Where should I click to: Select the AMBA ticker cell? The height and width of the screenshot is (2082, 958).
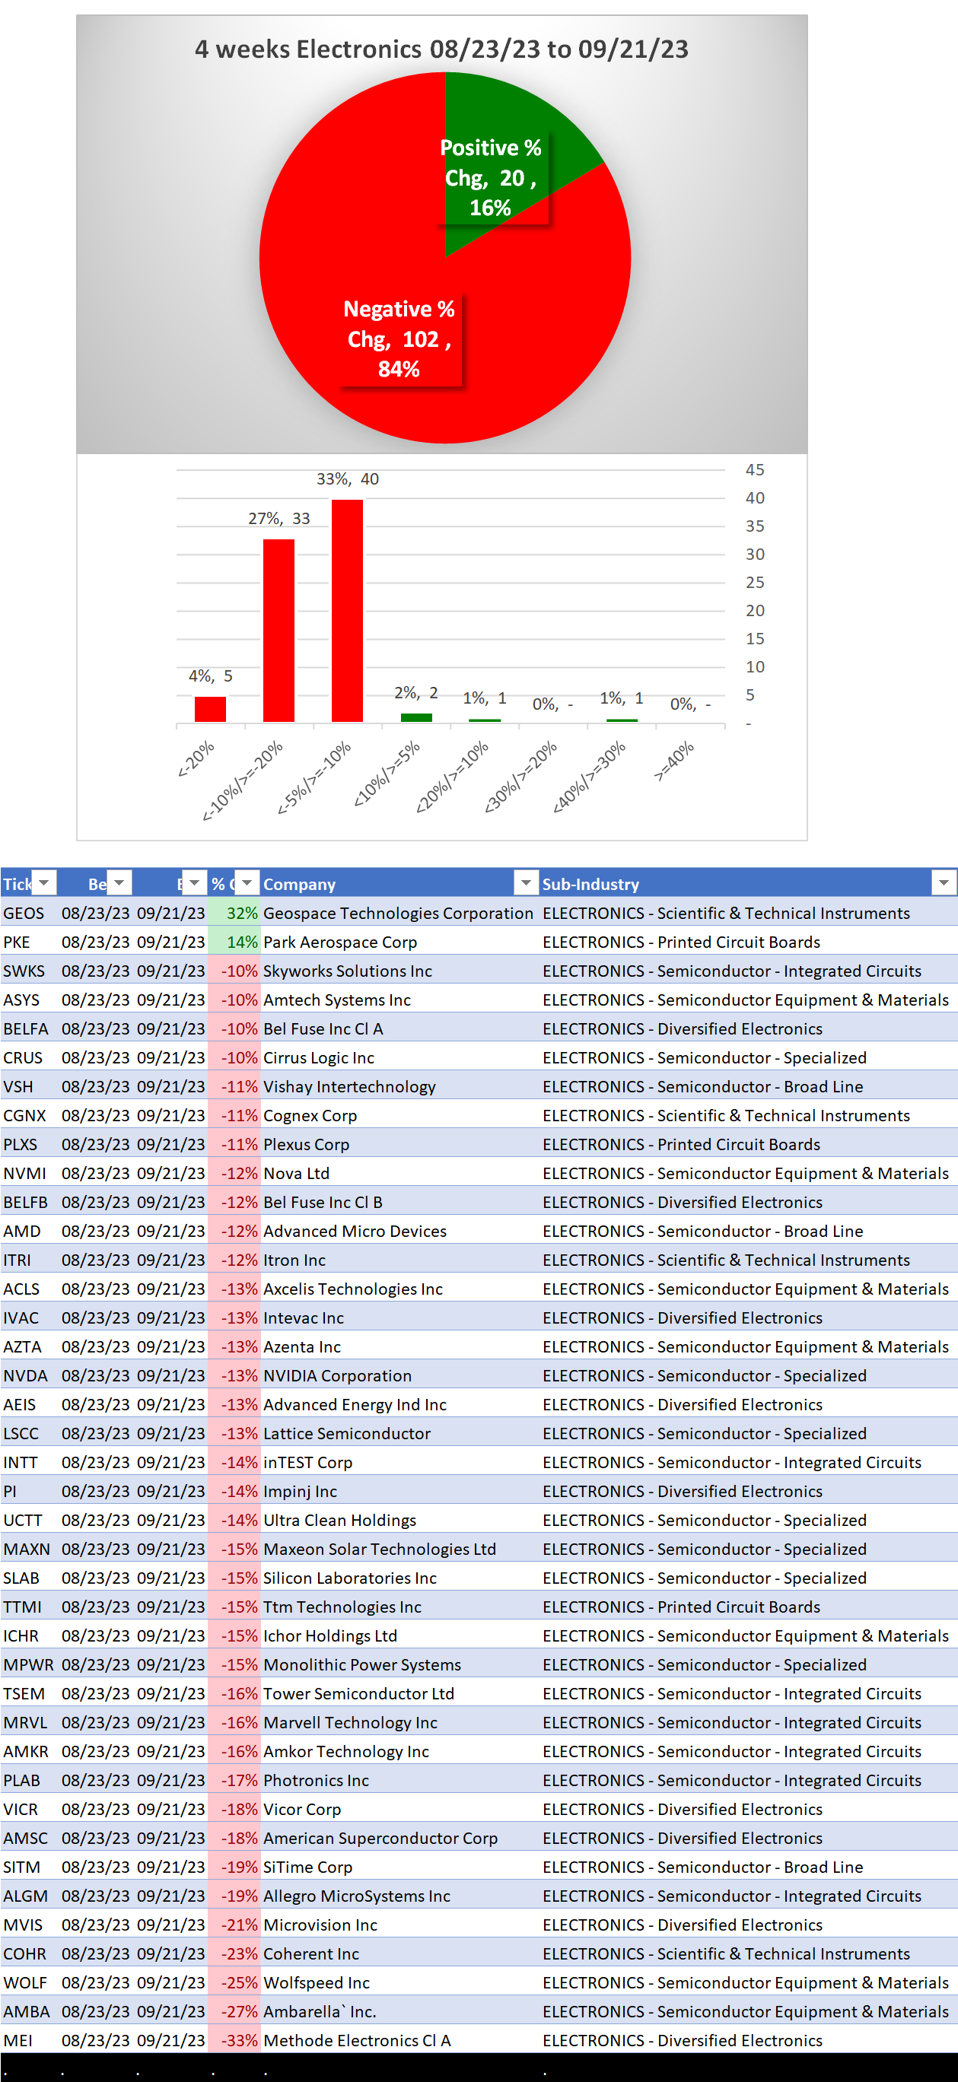pos(30,2012)
